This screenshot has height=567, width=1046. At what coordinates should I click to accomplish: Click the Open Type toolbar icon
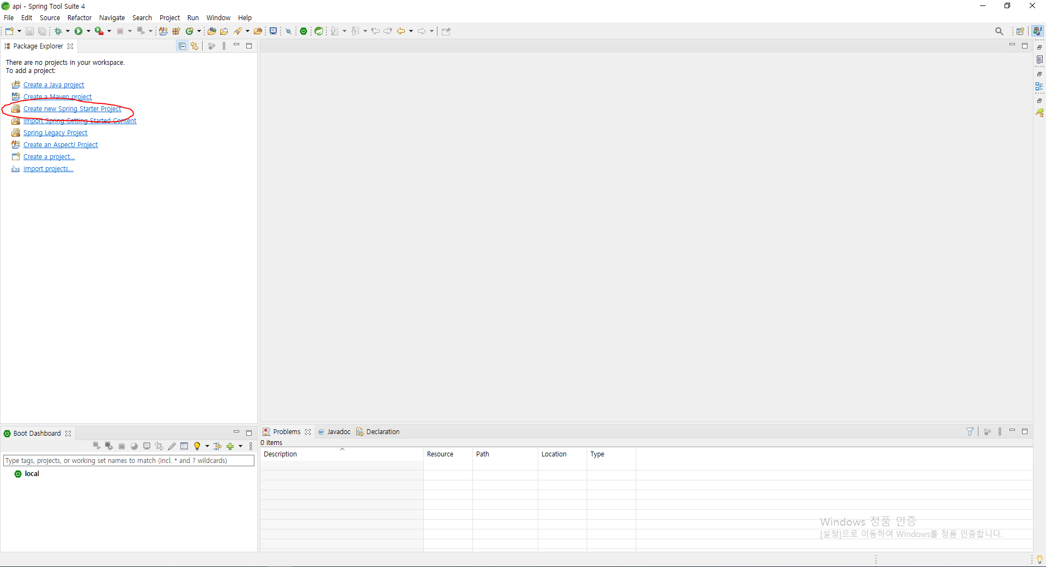[212, 31]
